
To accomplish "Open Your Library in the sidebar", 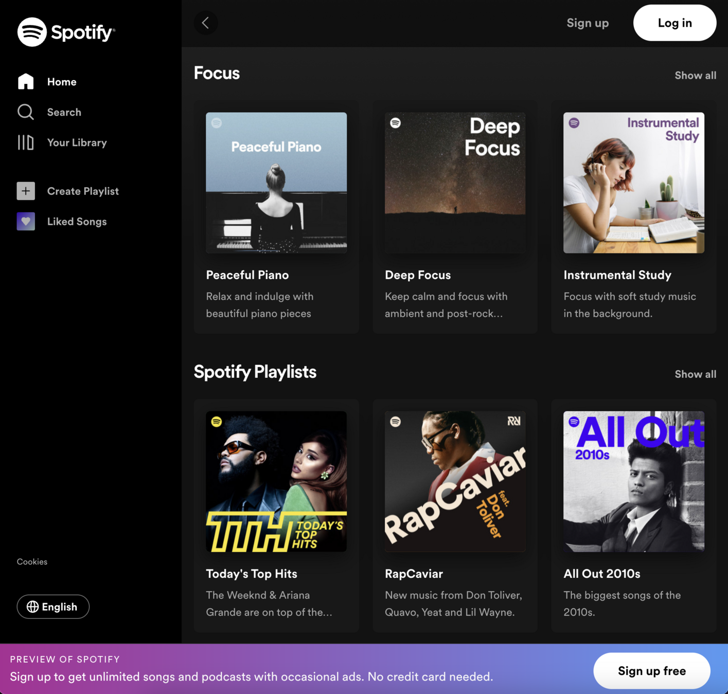I will click(77, 142).
